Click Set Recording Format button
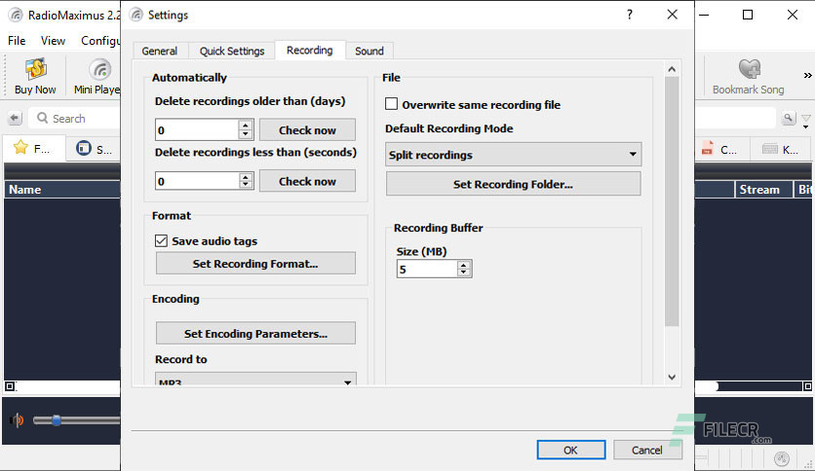This screenshot has height=471, width=815. point(255,263)
